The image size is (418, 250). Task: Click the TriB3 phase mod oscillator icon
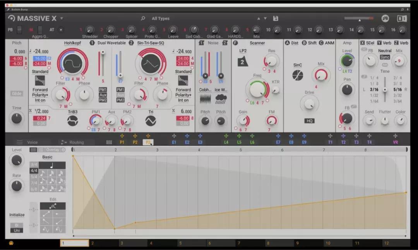72,121
